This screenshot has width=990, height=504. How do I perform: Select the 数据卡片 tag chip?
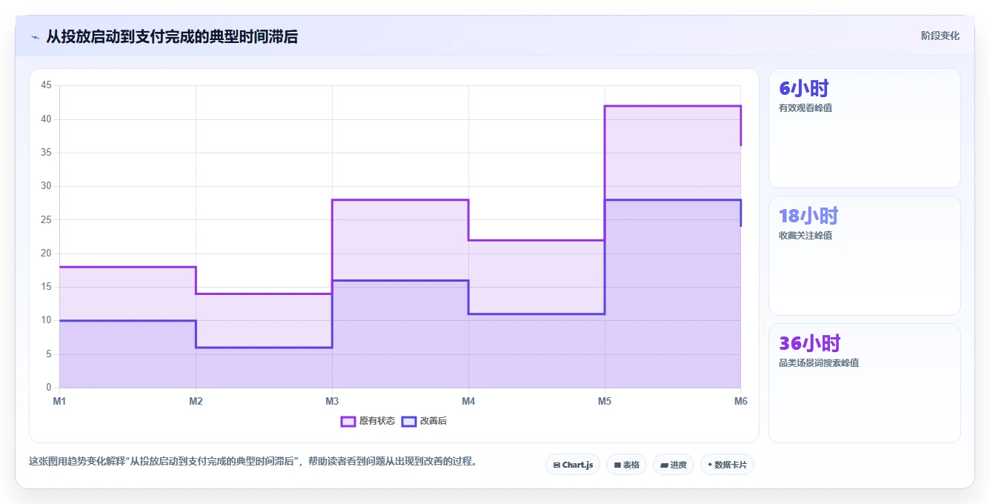(x=727, y=465)
